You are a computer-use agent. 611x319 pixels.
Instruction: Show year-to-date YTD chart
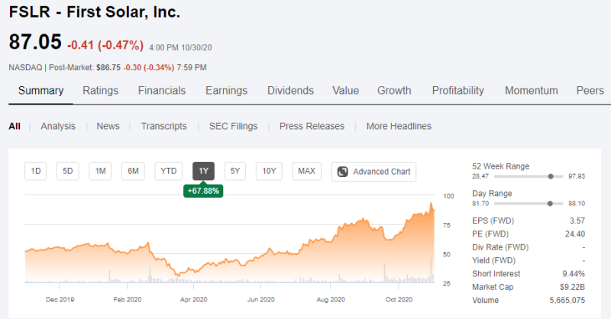pyautogui.click(x=169, y=172)
